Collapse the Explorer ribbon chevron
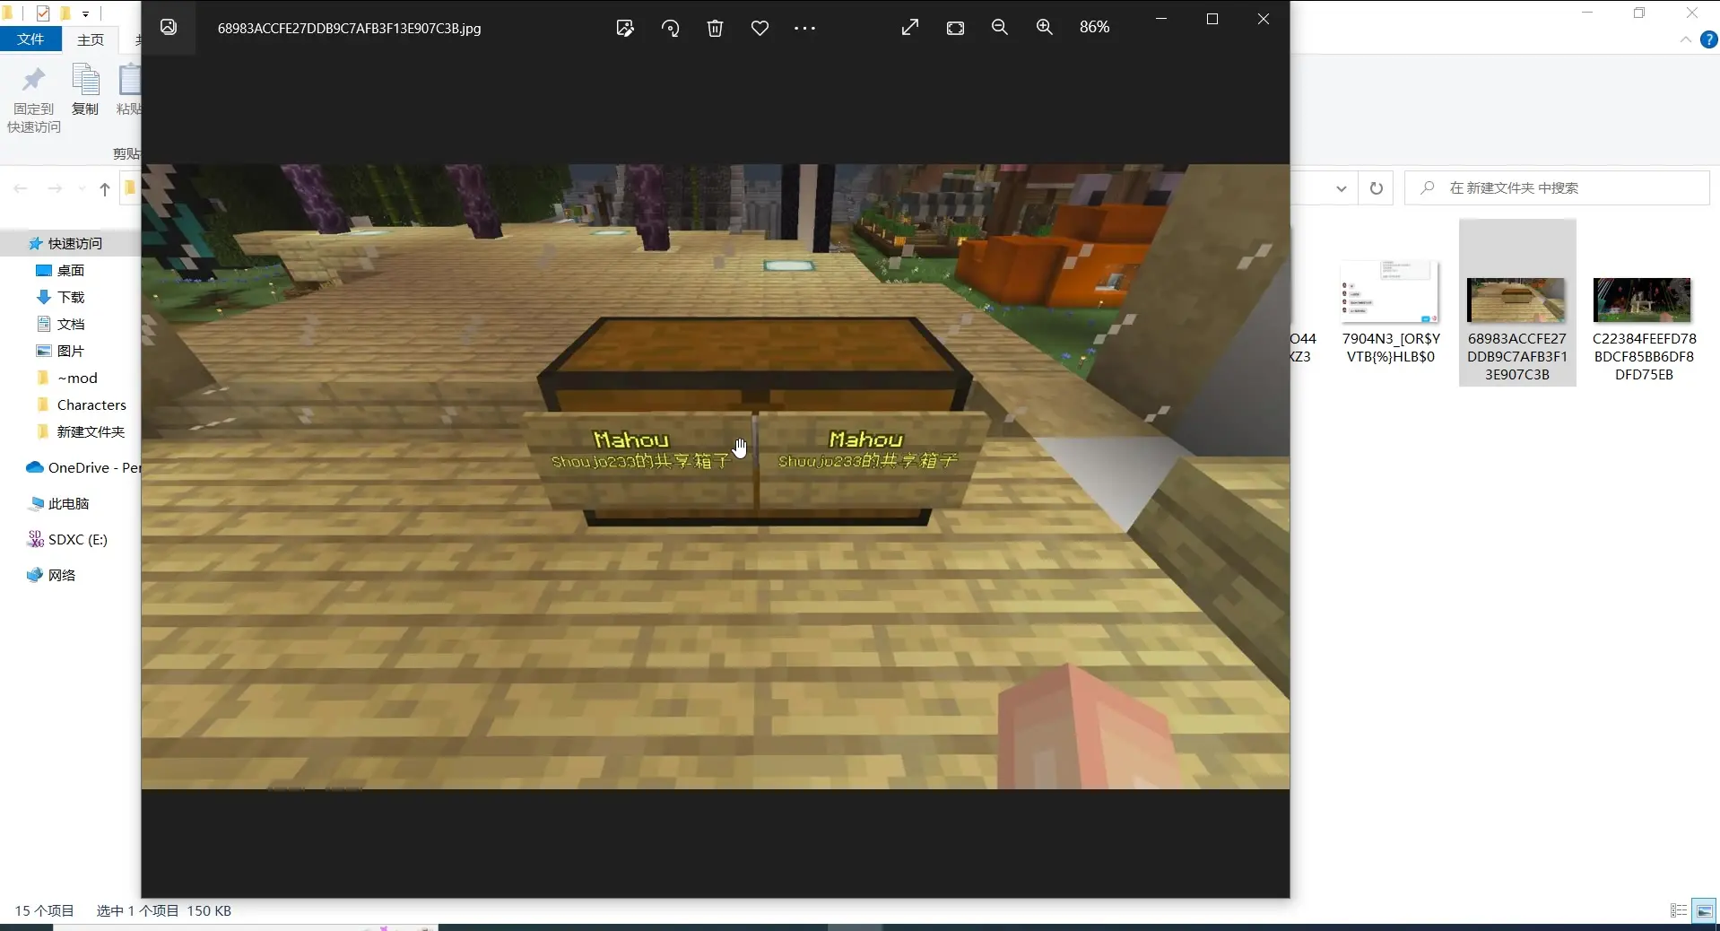 1685,39
